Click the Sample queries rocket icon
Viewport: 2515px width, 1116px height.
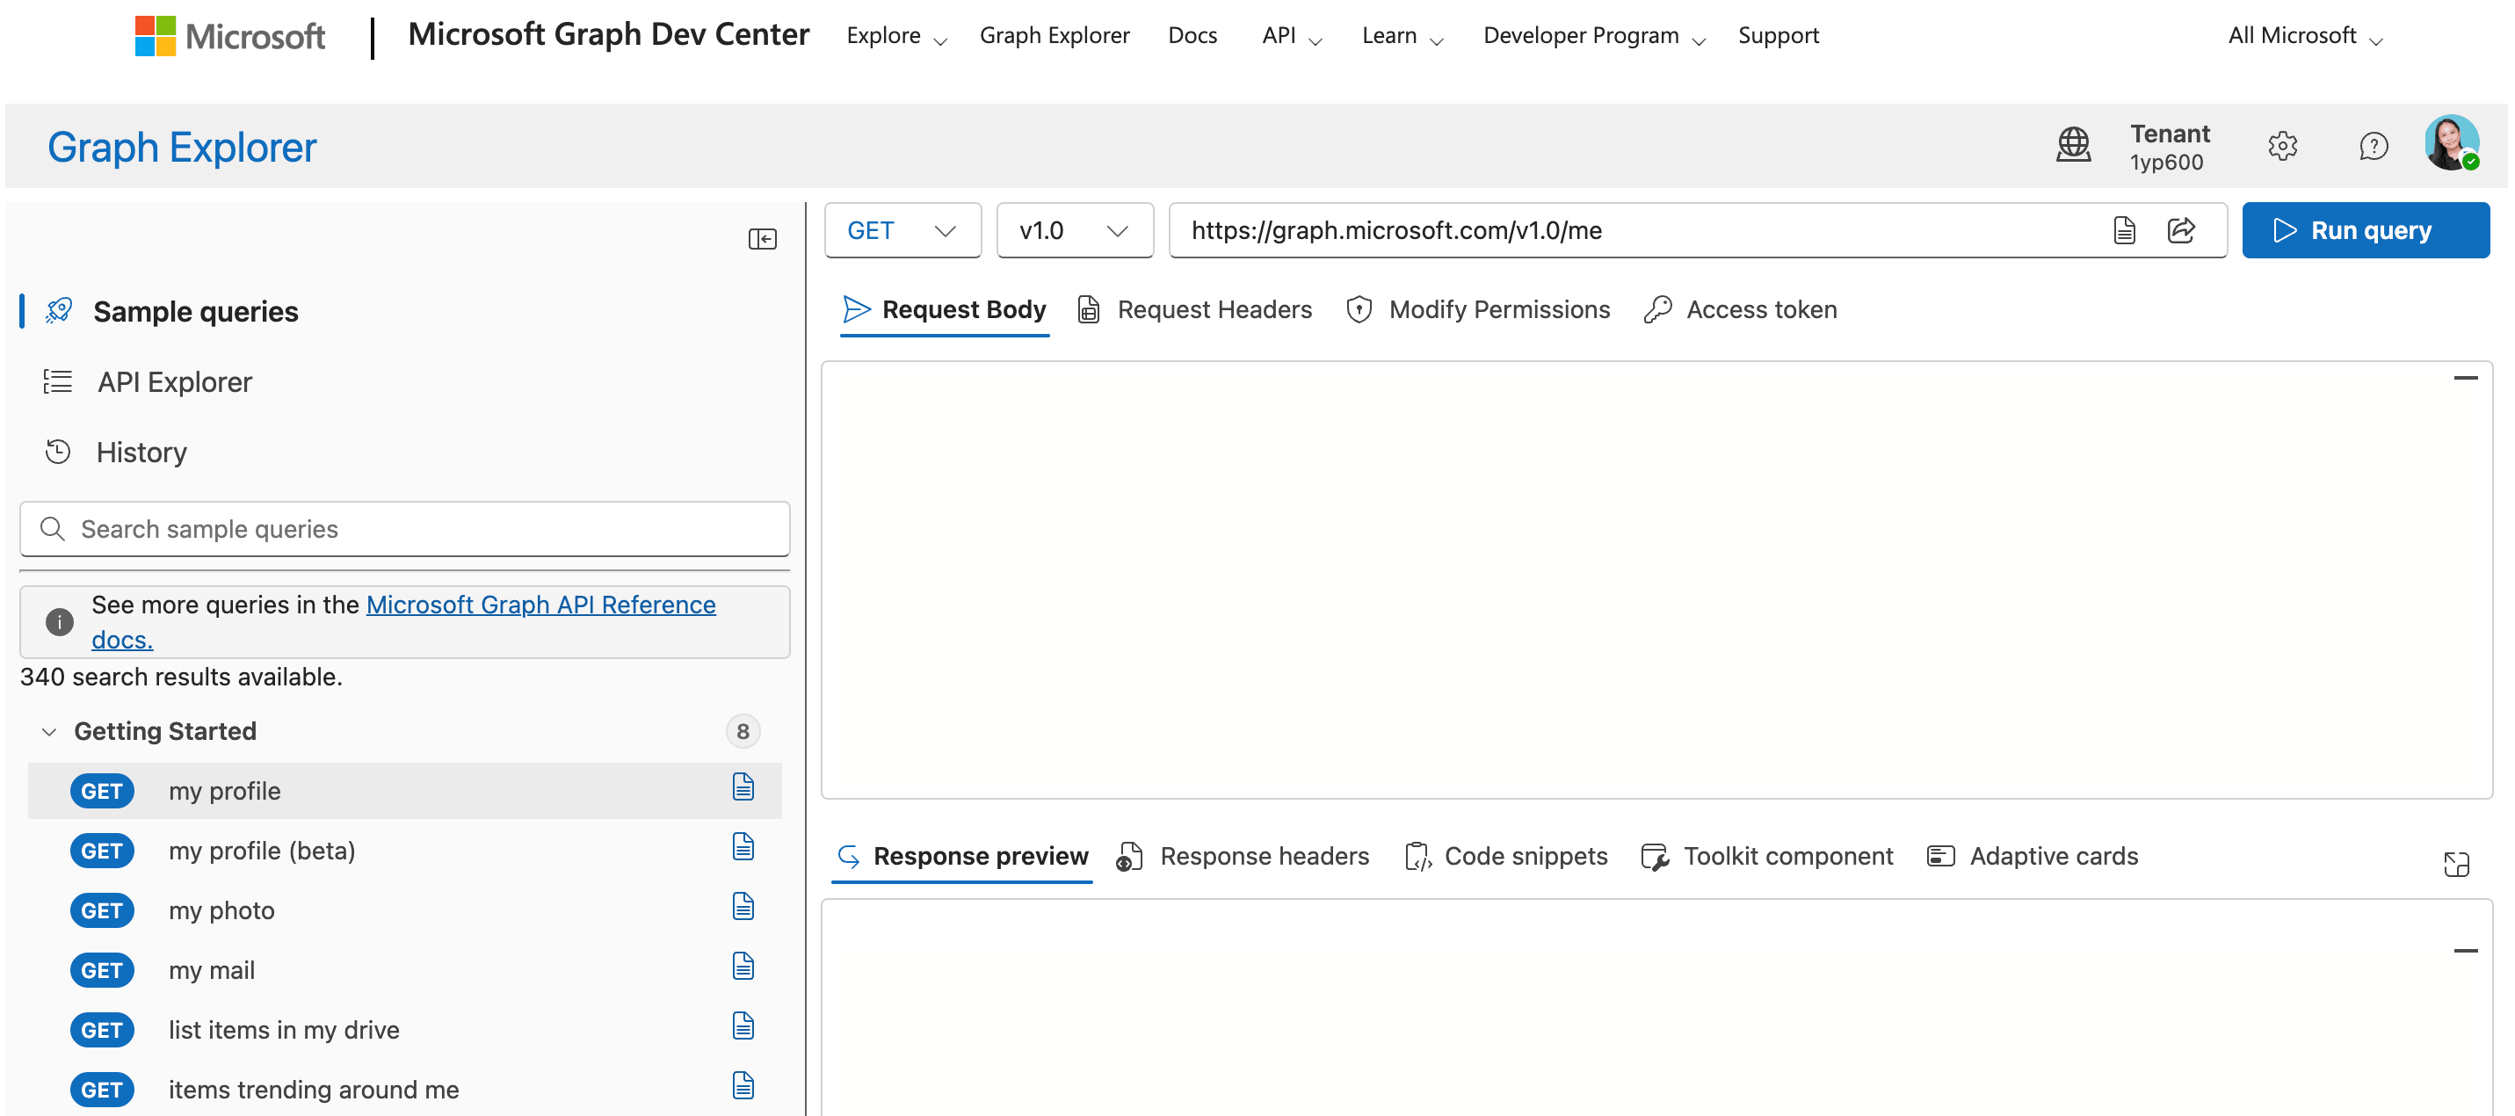59,310
